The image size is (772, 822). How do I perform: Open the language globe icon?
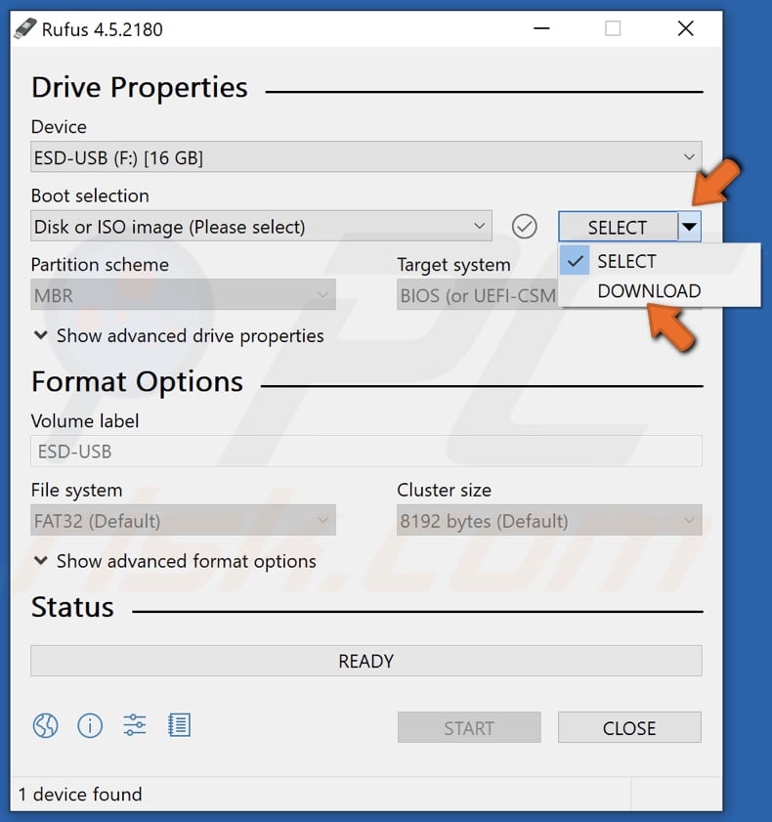pos(46,726)
